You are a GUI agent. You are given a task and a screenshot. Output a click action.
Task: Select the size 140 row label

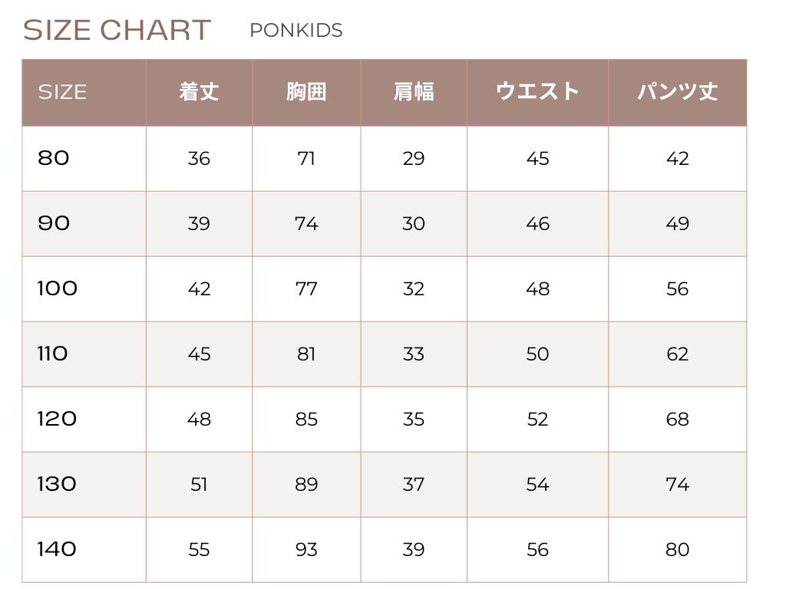tap(58, 549)
